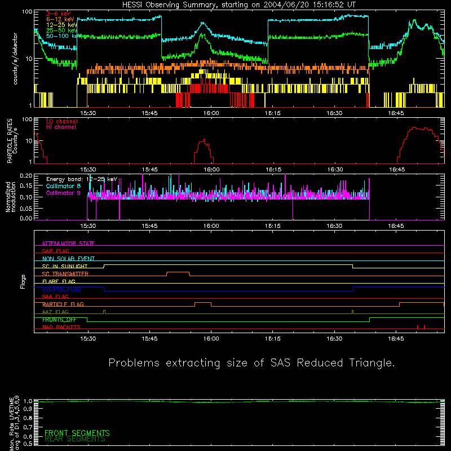Screen dimensions: 451x451
Task: Click the "Energy band: 12-25 keV" text
Action: click(82, 179)
